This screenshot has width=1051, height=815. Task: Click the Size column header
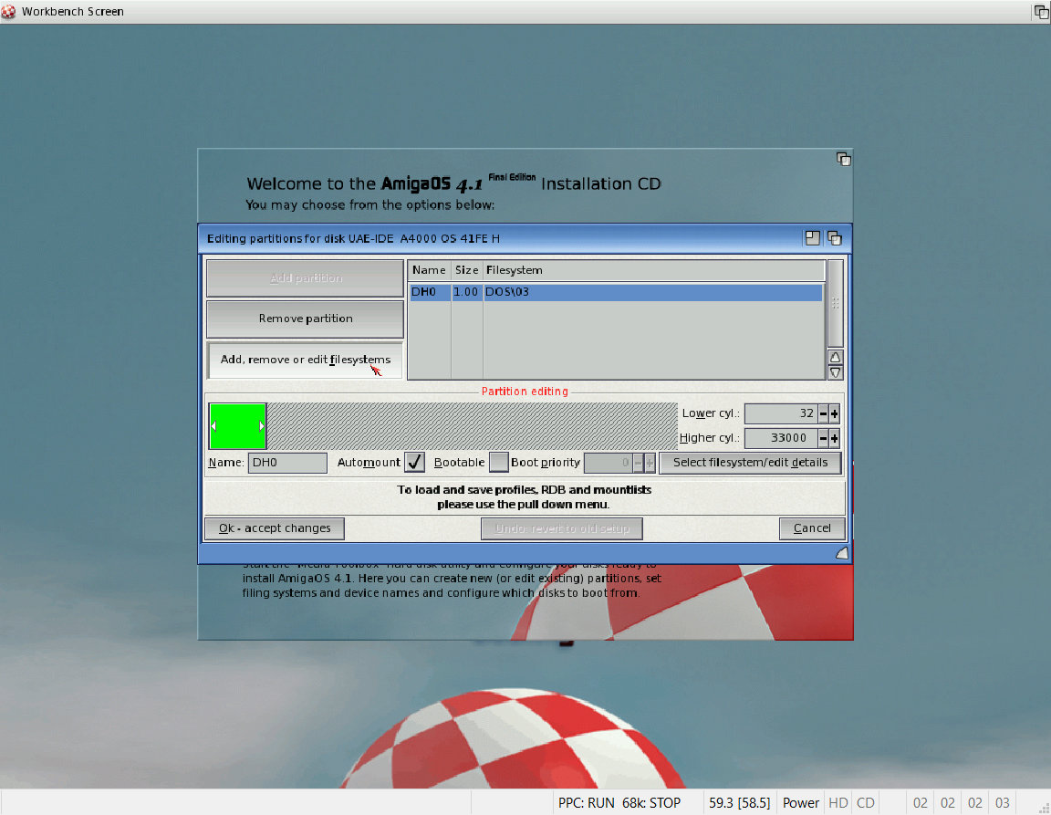click(x=466, y=270)
